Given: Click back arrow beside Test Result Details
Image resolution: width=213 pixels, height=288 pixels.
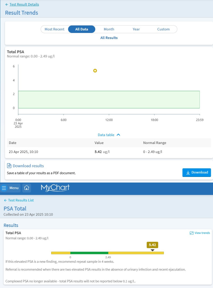Looking at the screenshot, I should coord(7,4).
